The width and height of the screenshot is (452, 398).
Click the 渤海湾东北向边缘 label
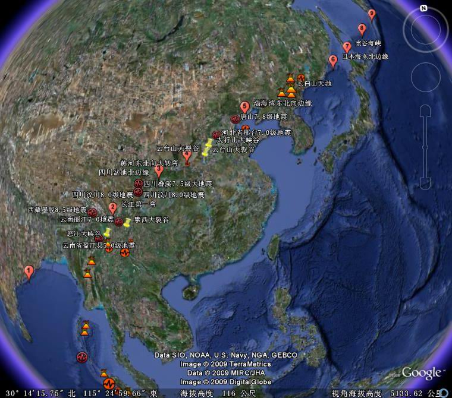pos(282,103)
